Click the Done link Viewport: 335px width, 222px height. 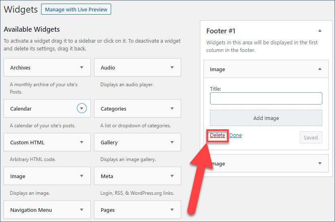(235, 135)
